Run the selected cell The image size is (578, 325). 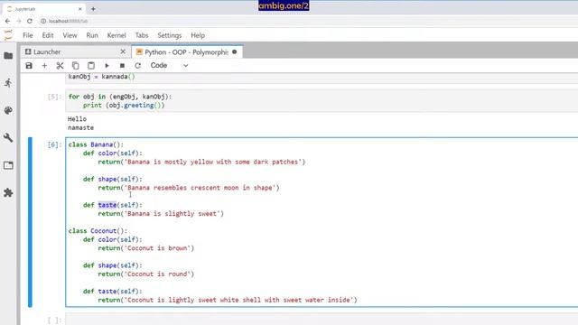coord(107,66)
